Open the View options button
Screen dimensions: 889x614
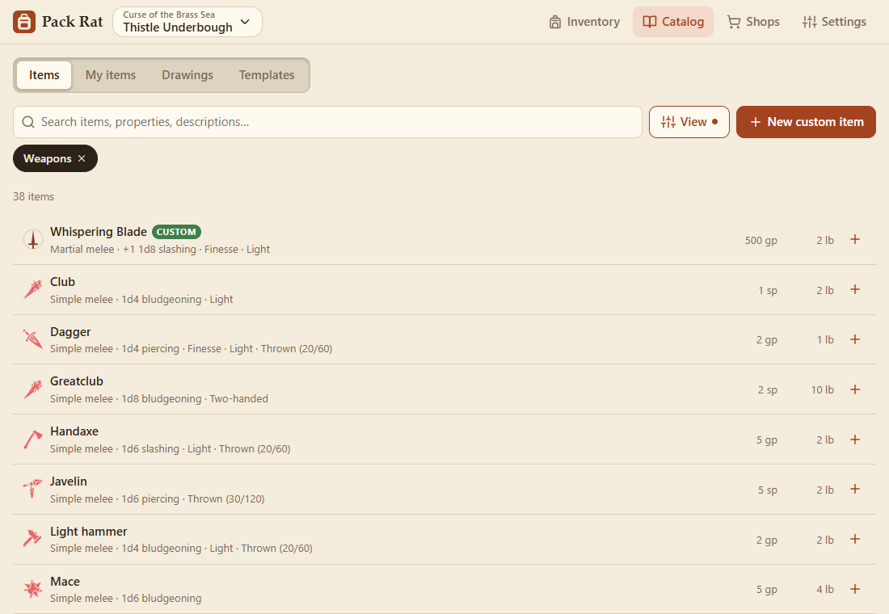(689, 122)
